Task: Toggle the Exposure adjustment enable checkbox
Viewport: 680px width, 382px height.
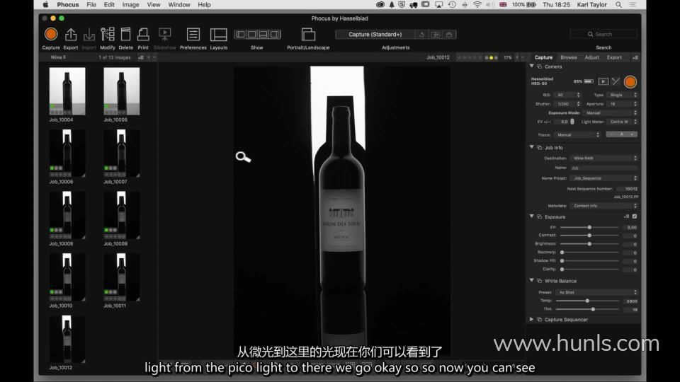Action: click(x=635, y=216)
